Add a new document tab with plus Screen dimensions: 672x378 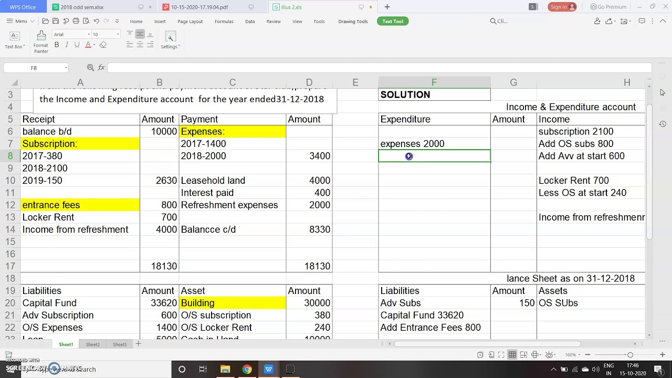(387, 7)
